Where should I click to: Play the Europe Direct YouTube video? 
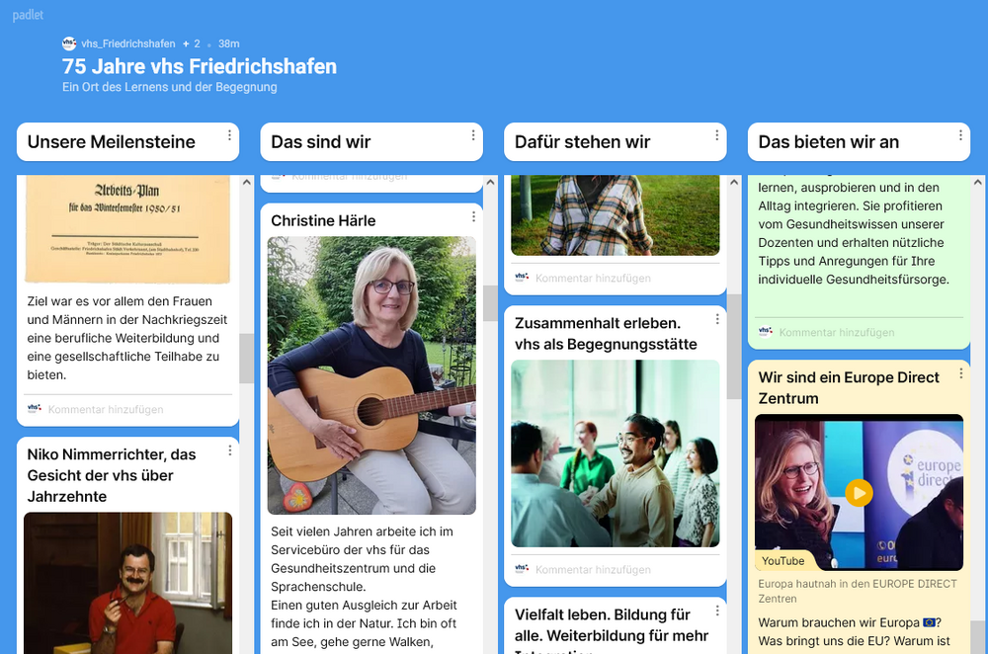coord(859,493)
